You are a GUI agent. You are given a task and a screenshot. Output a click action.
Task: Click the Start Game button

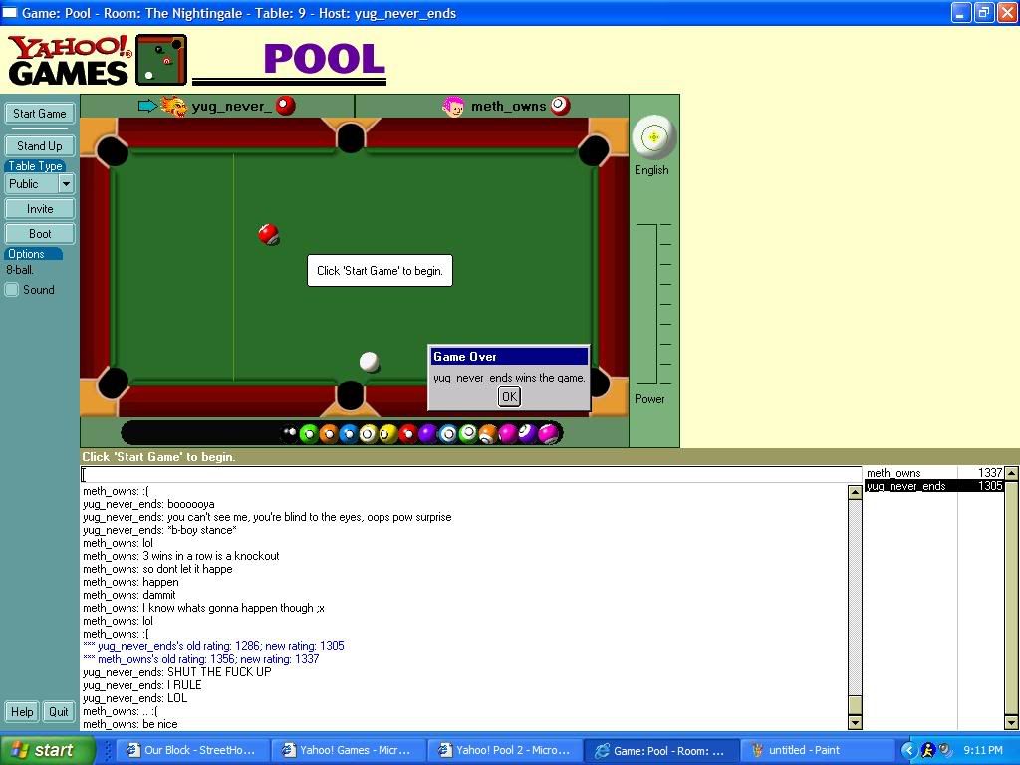tap(40, 114)
